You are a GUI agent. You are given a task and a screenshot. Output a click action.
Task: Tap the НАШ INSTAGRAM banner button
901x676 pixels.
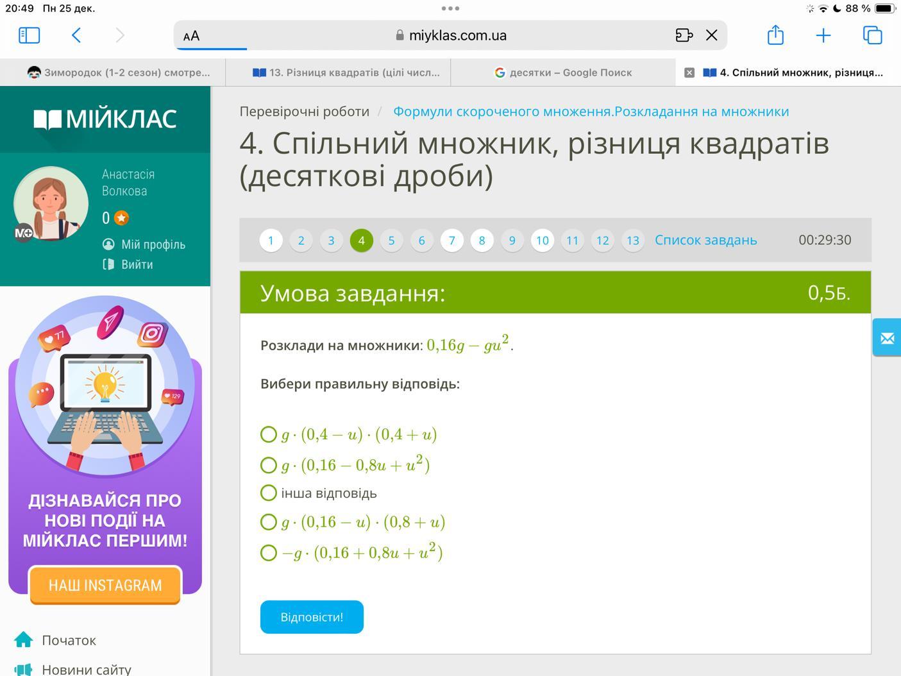[x=105, y=585]
